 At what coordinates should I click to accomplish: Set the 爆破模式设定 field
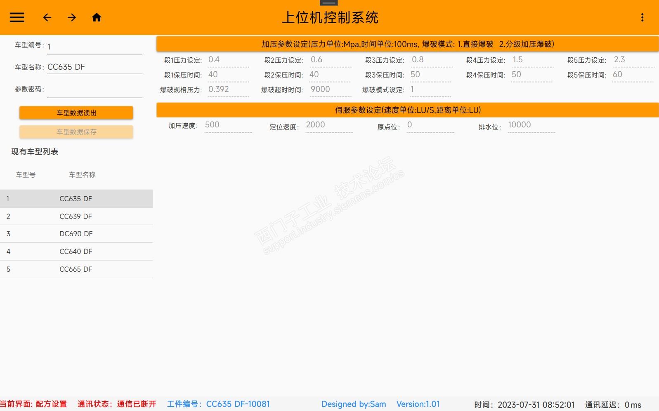coord(431,90)
